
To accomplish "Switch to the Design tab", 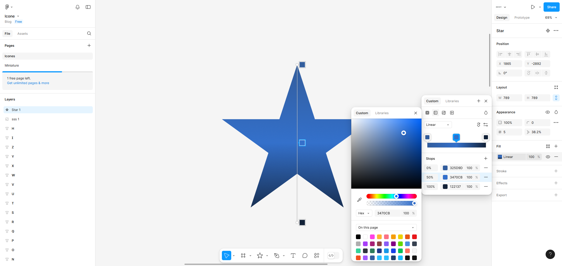I will pyautogui.click(x=502, y=18).
